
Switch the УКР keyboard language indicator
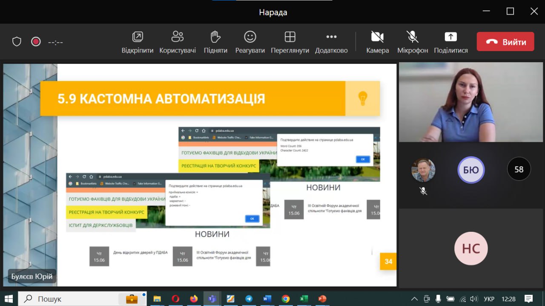pos(489,299)
